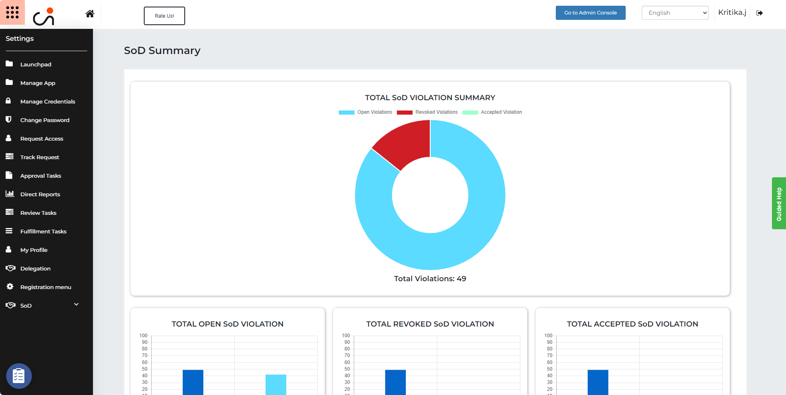The image size is (786, 395).
Task: Open Registration menu entry
Action: [46, 287]
